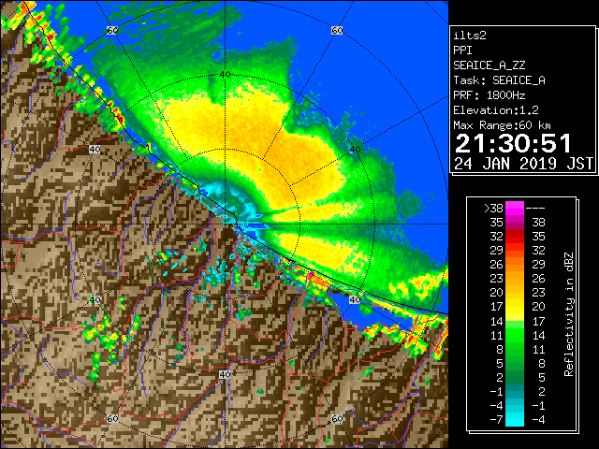The height and width of the screenshot is (449, 599).
Task: Pick the magenta swatch atop the color scale
Action: pyautogui.click(x=515, y=208)
